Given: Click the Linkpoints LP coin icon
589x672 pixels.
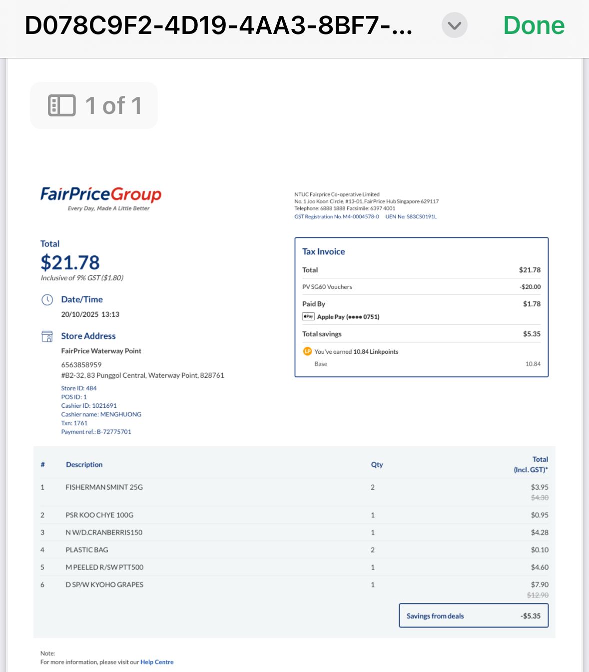Looking at the screenshot, I should 307,351.
